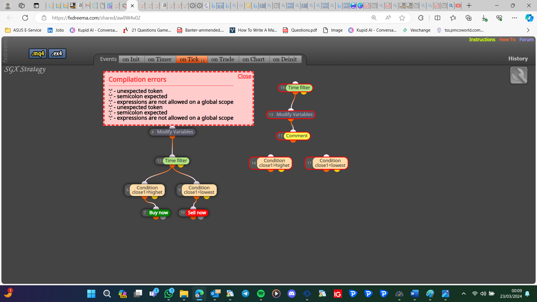This screenshot has width=537, height=302.
Task: Download the .mq4 source file
Action: click(x=38, y=53)
